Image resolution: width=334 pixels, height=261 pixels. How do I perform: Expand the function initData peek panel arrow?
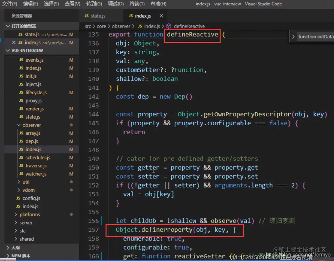[293, 37]
